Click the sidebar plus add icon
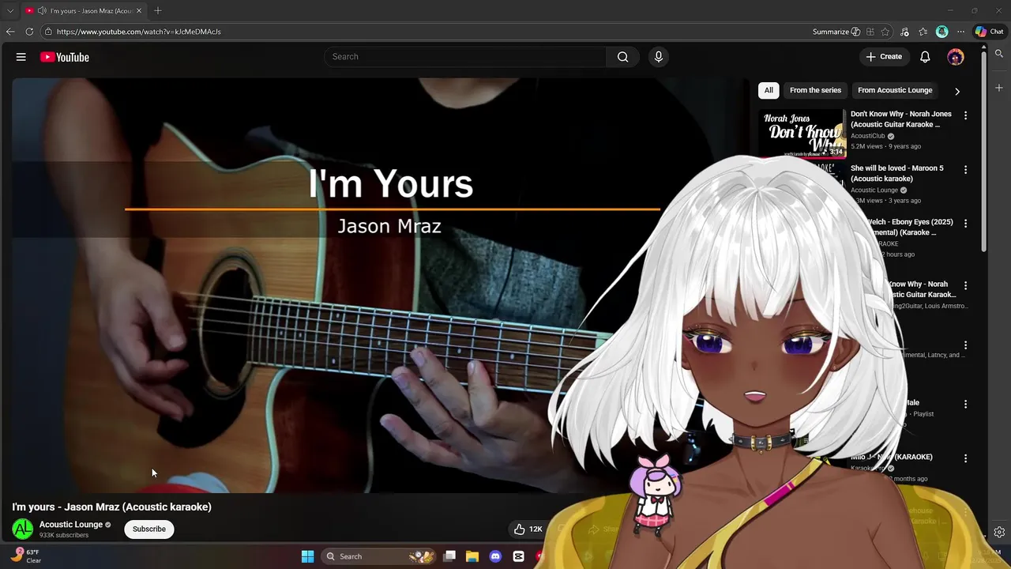The image size is (1011, 569). tap(999, 88)
